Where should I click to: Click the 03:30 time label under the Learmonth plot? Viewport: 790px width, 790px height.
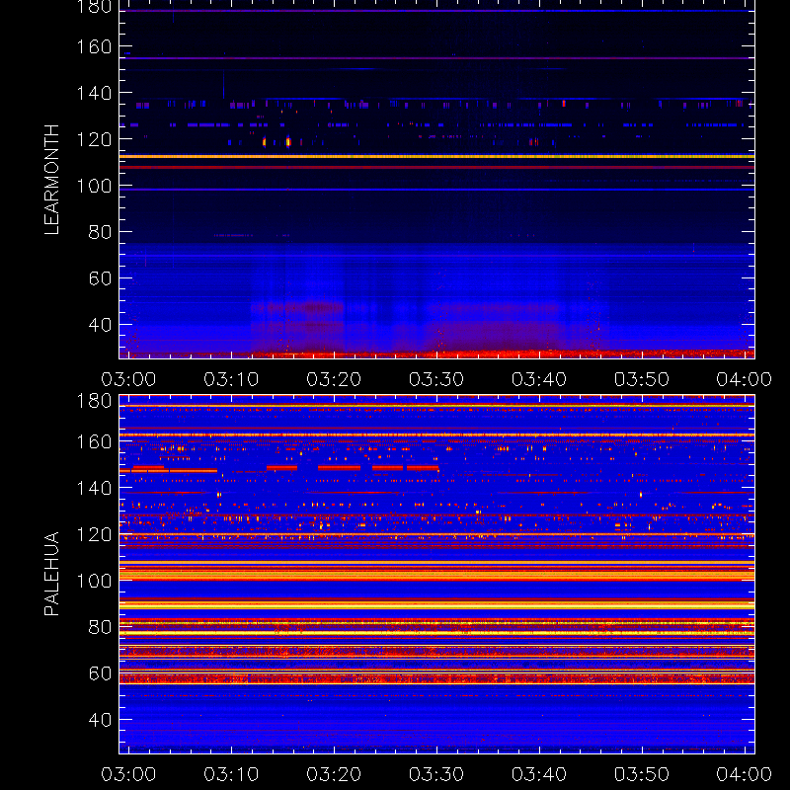coord(436,379)
